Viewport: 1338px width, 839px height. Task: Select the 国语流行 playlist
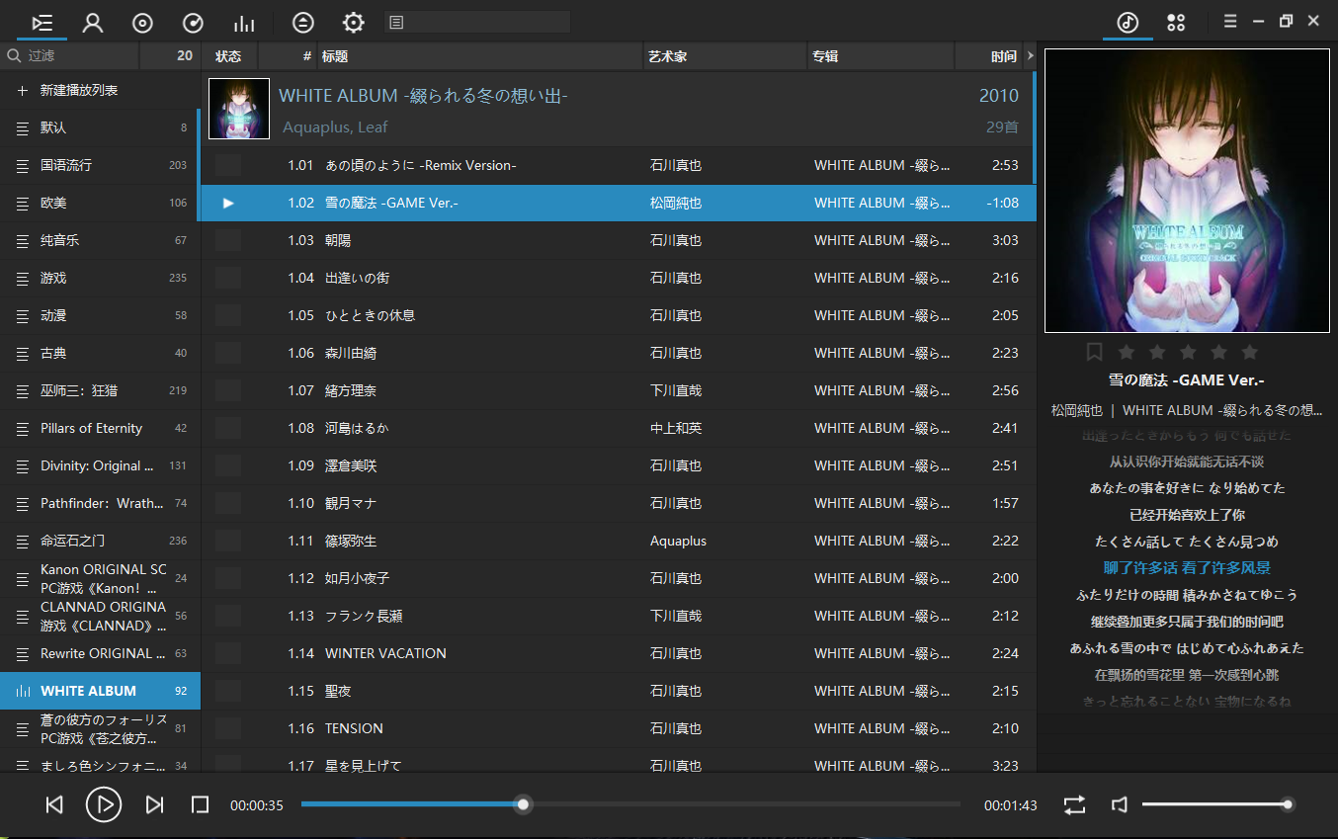(66, 165)
